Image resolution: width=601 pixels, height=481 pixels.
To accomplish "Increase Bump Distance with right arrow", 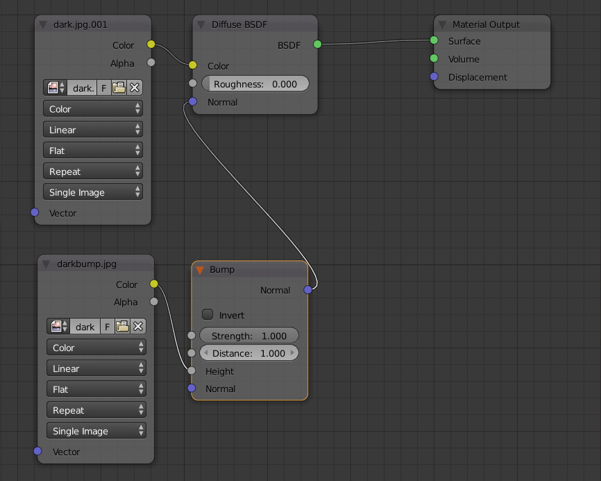I will click(293, 353).
